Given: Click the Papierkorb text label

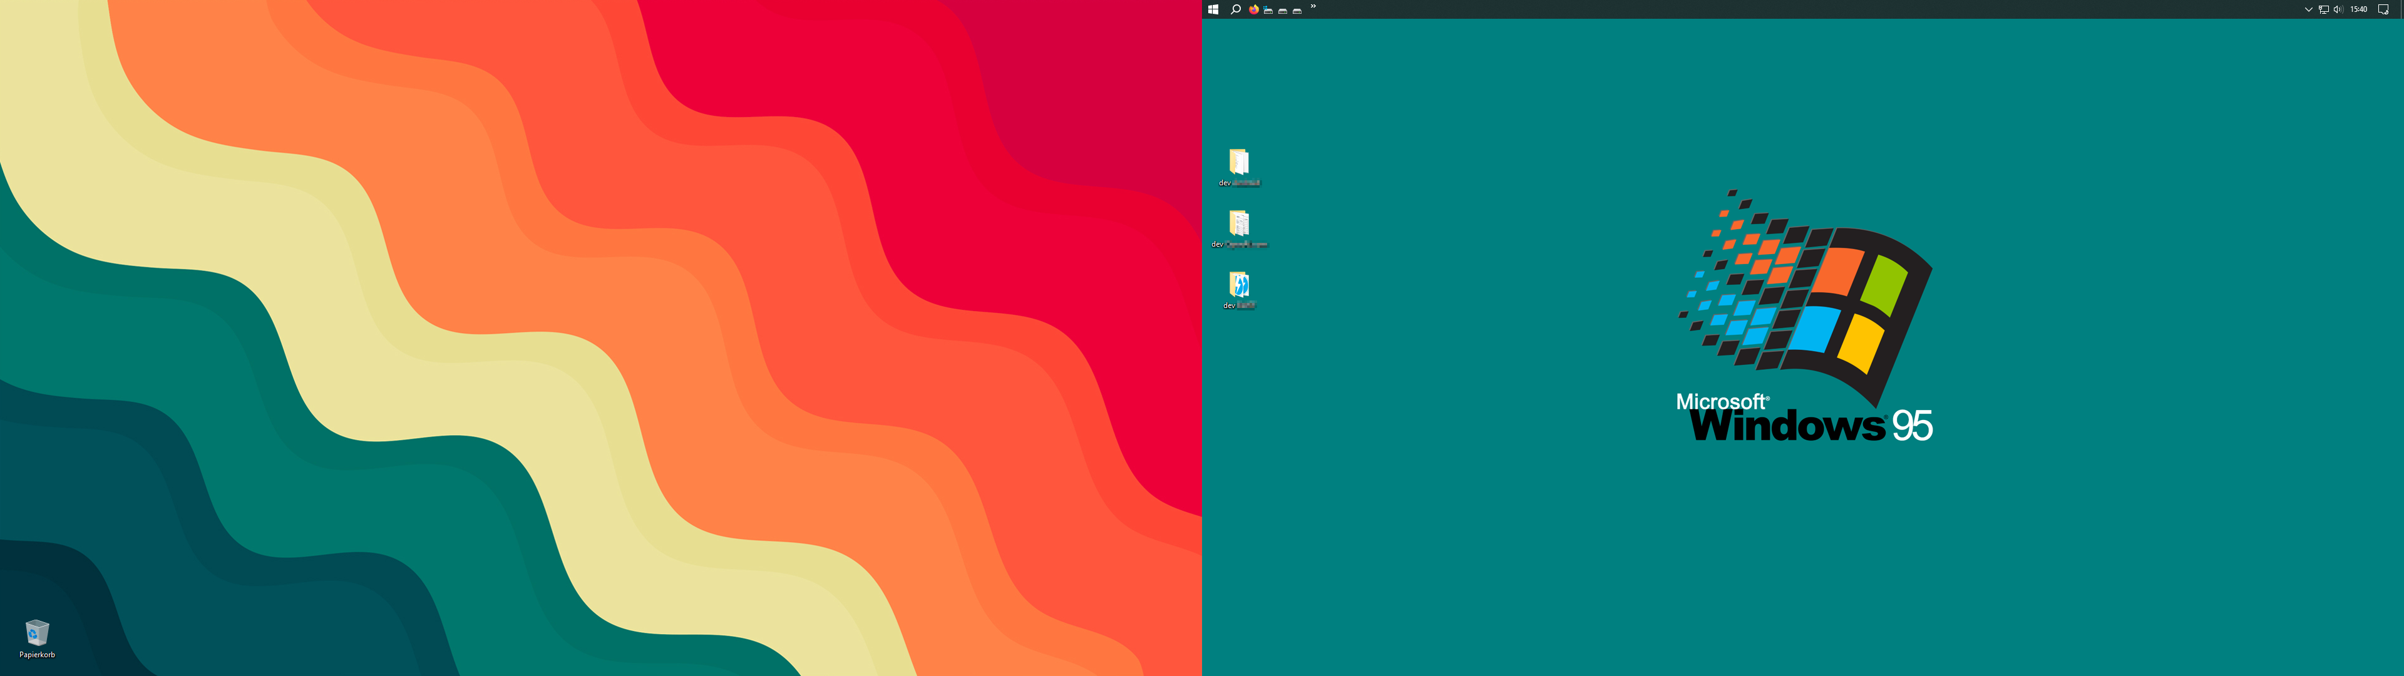Looking at the screenshot, I should tap(38, 655).
